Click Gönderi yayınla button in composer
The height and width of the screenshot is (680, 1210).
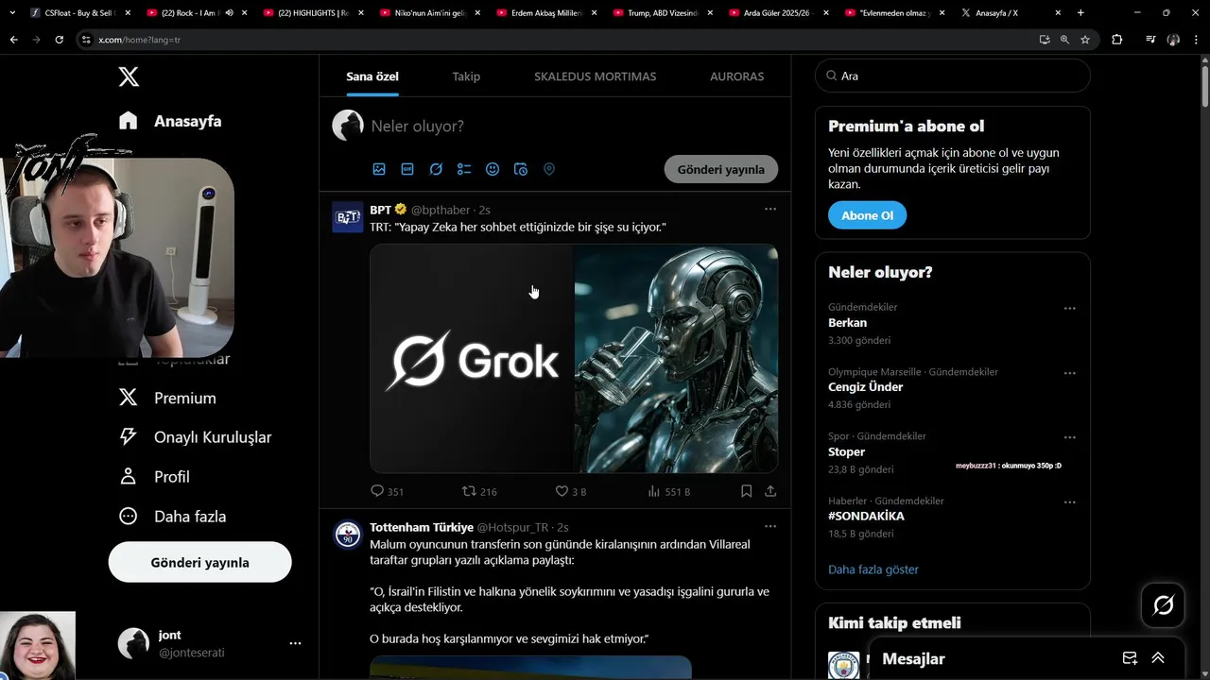(721, 169)
